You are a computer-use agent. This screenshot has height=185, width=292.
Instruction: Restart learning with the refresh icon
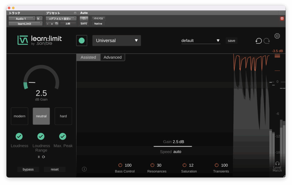[44, 157]
